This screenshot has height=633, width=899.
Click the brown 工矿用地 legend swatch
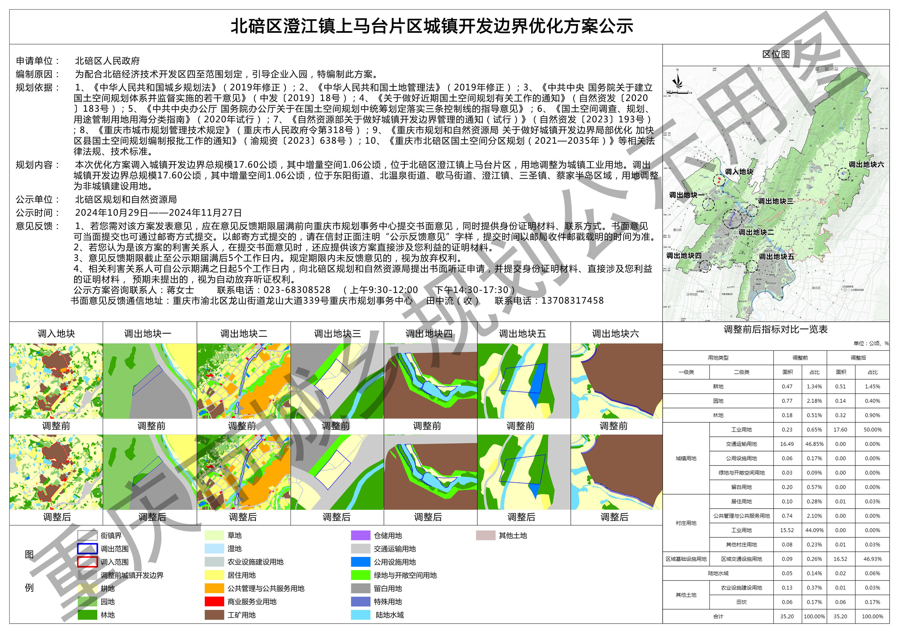(214, 615)
